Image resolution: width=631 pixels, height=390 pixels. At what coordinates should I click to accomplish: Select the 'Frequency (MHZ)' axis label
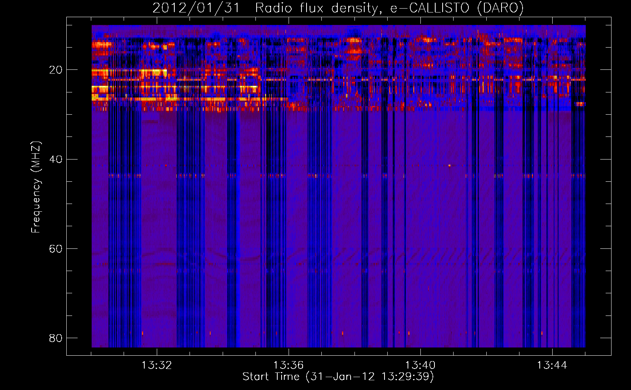(36, 187)
